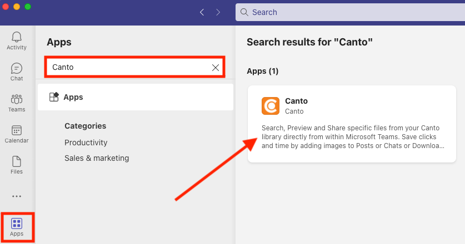The image size is (465, 244).
Task: Click the orange Canto app logo
Action: pyautogui.click(x=271, y=106)
